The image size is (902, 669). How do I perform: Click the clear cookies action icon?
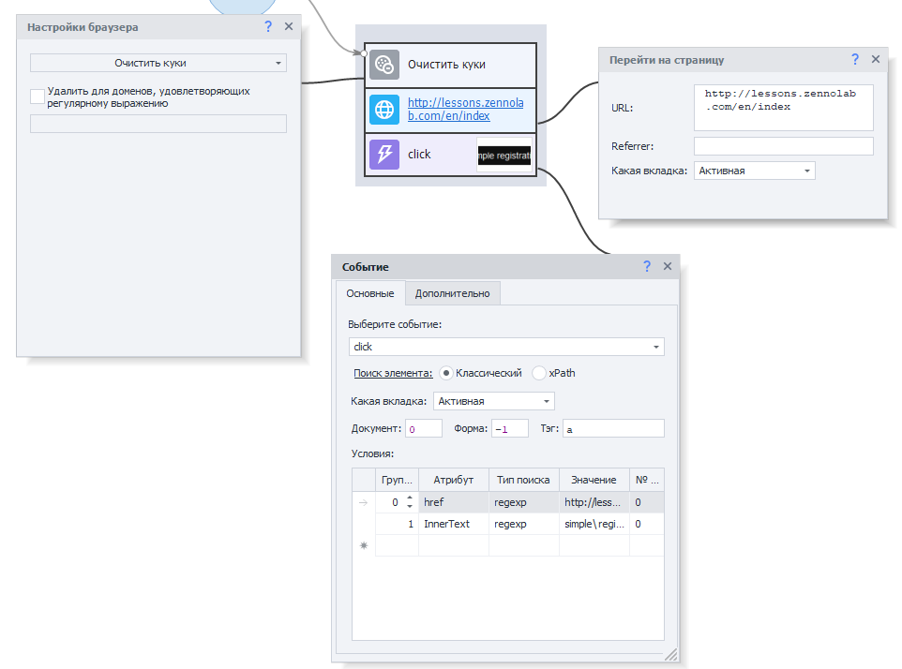tap(384, 65)
